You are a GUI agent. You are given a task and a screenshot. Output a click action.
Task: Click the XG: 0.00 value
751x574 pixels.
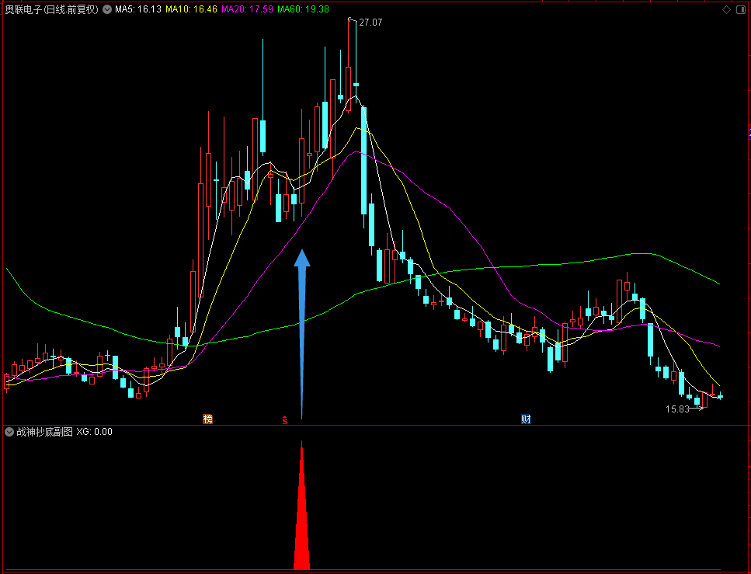pyautogui.click(x=94, y=432)
